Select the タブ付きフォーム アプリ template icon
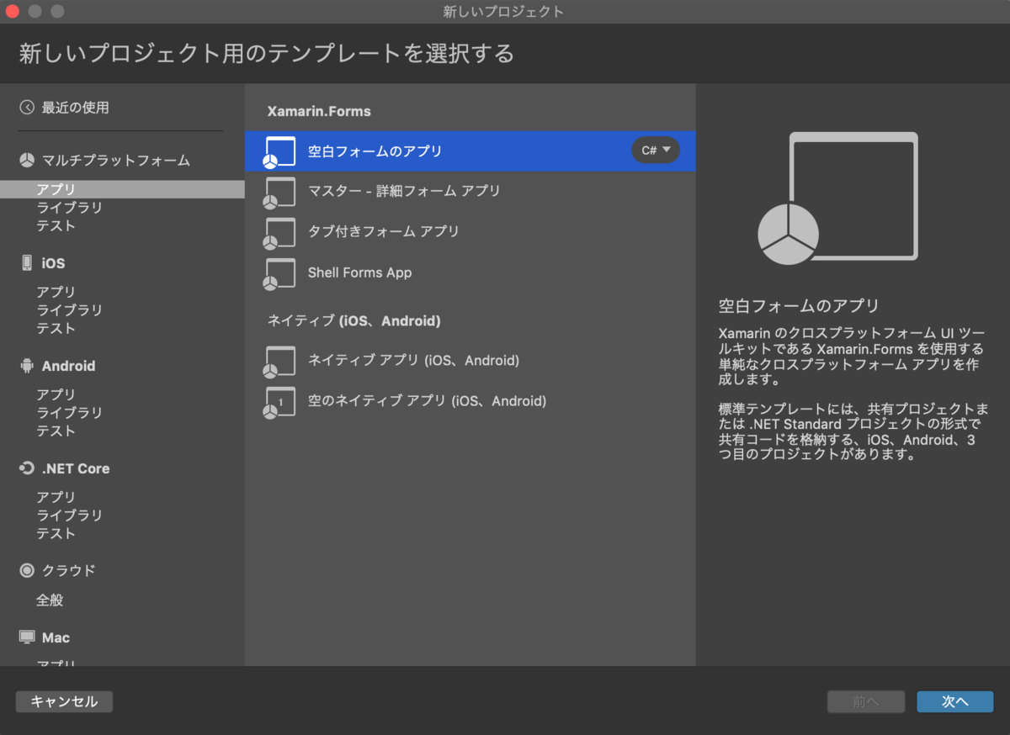The image size is (1010, 735). click(279, 232)
